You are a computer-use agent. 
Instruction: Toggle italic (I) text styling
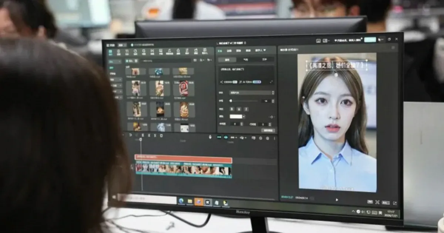[x=246, y=109]
